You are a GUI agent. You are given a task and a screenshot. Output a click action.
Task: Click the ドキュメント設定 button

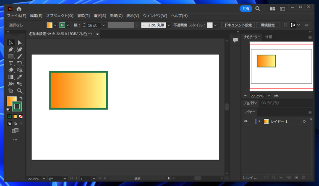pos(238,25)
